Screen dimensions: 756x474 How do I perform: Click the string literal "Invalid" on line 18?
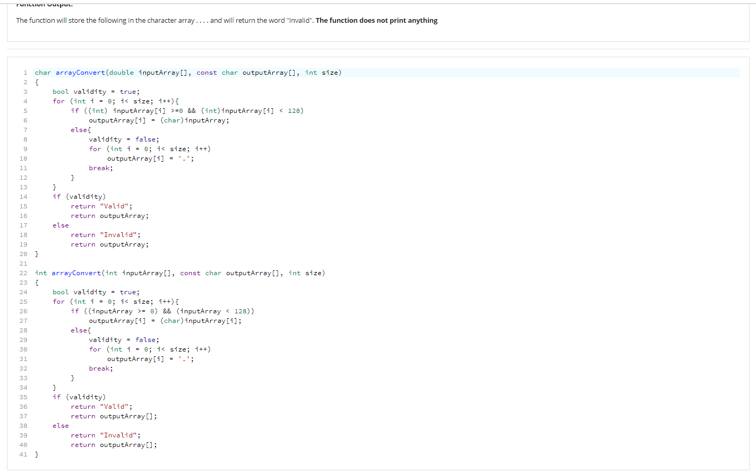118,234
